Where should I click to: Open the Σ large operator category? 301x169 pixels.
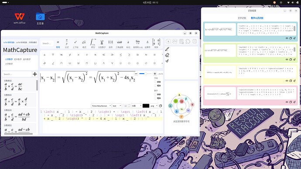tap(102, 44)
